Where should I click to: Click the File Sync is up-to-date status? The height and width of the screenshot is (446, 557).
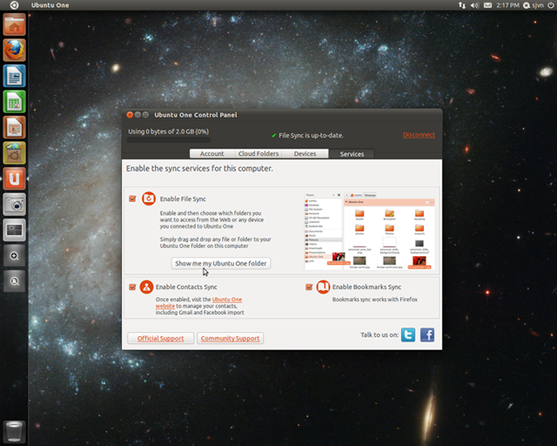pos(307,136)
